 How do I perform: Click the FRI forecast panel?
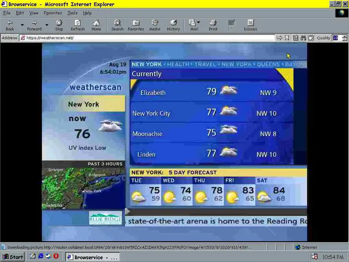240,191
